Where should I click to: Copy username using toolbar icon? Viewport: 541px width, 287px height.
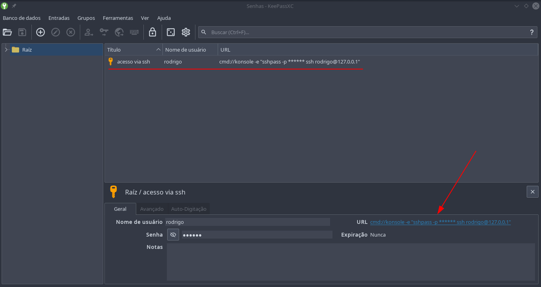(89, 32)
